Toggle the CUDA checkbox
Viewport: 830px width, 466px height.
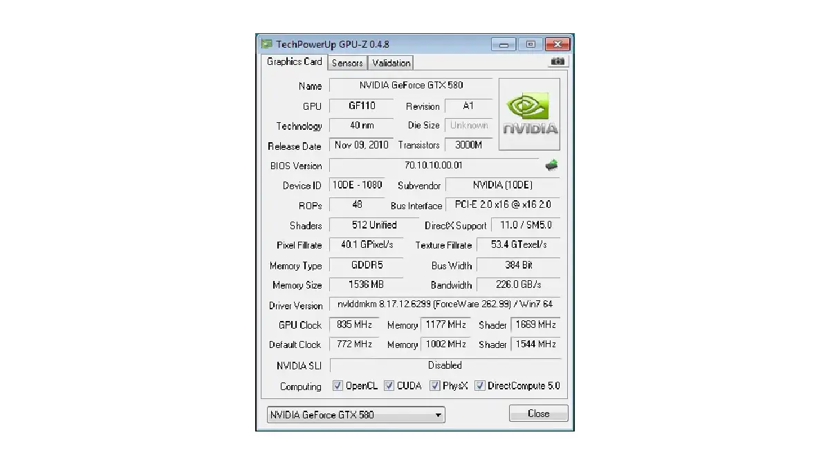click(x=389, y=386)
